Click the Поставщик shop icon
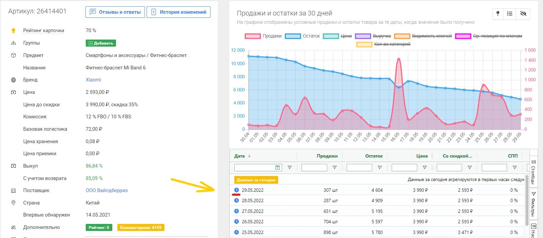Viewport: 543px width, 238px height. pos(13,190)
